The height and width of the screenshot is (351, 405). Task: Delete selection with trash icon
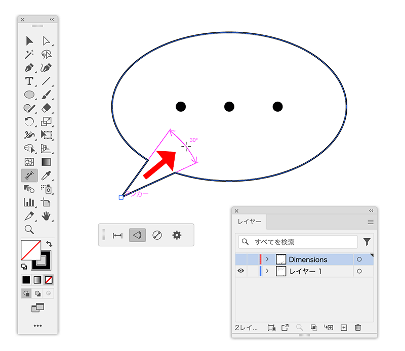tap(358, 327)
